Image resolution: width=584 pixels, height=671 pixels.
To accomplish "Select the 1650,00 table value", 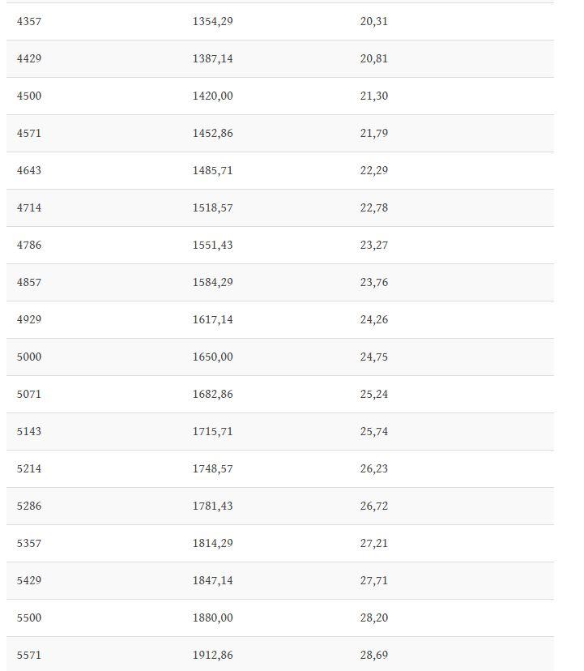I will tap(212, 357).
